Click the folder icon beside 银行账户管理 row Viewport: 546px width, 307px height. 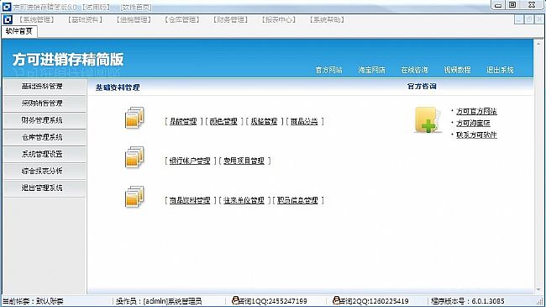[x=134, y=157]
